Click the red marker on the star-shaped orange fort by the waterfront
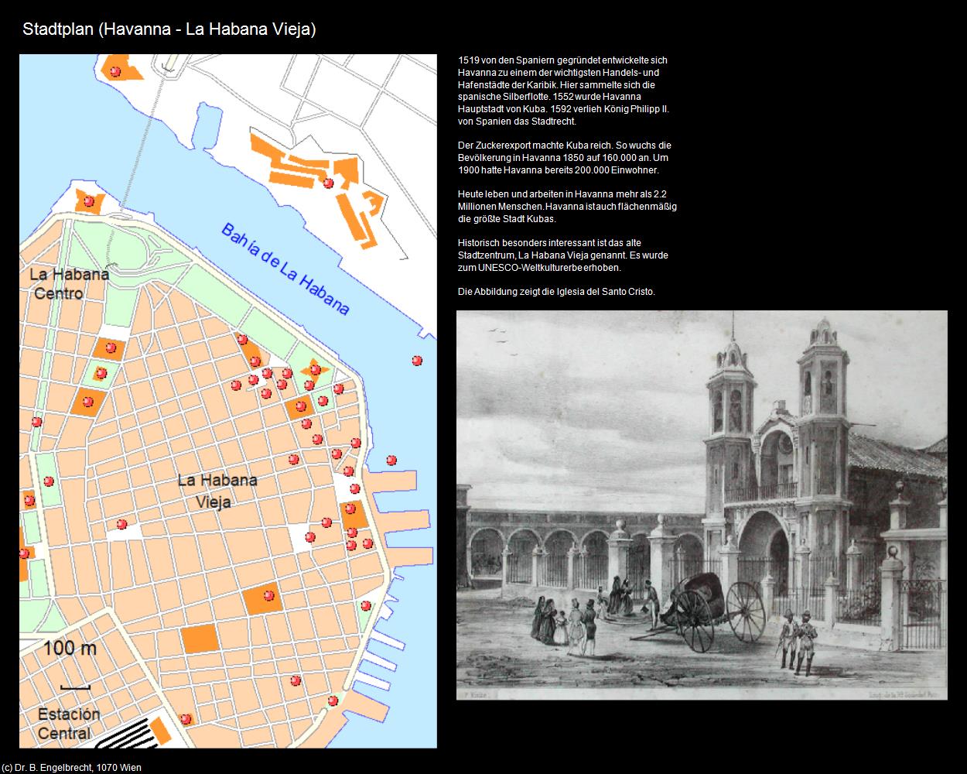The width and height of the screenshot is (967, 774). (x=315, y=369)
